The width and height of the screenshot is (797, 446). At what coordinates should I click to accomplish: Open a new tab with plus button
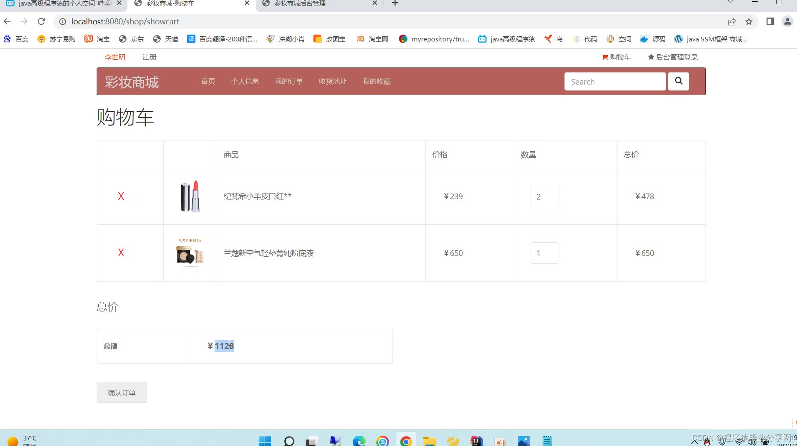[395, 3]
